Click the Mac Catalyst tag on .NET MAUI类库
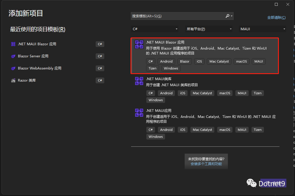 tap(202, 93)
